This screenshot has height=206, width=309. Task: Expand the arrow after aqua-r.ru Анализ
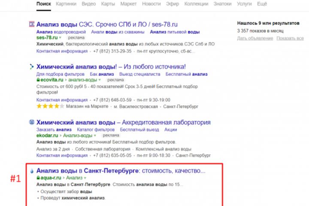click(x=85, y=178)
